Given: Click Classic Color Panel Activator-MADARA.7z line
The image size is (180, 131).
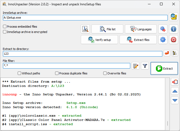Looking at the screenshot, I should (x=66, y=120).
